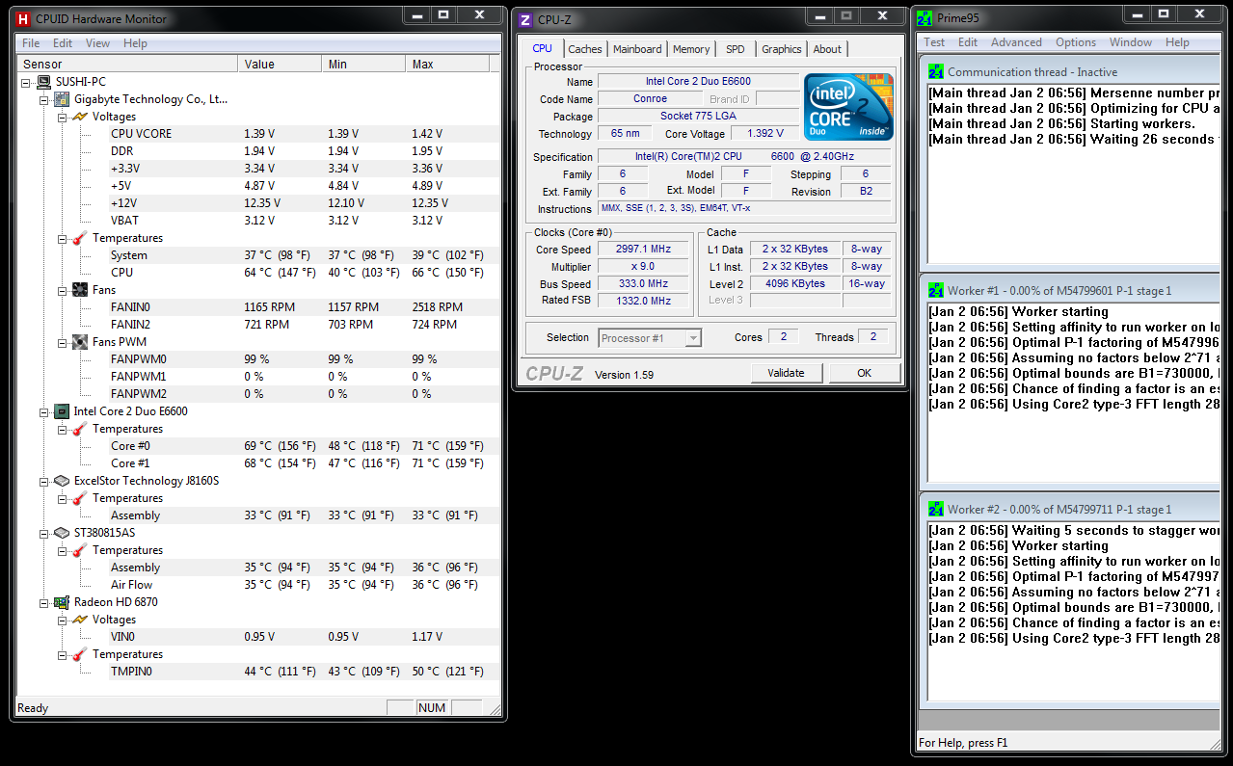Collapse the Gigabyte Technology tree node
The image size is (1233, 766).
[x=43, y=99]
